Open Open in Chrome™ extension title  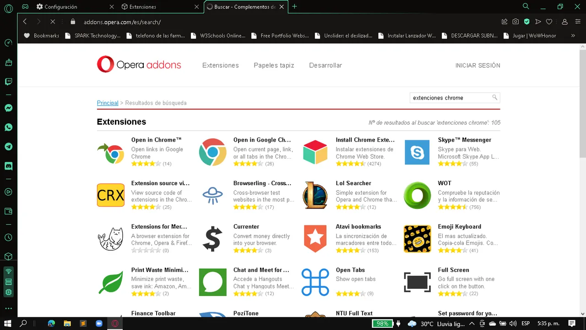[x=156, y=140]
